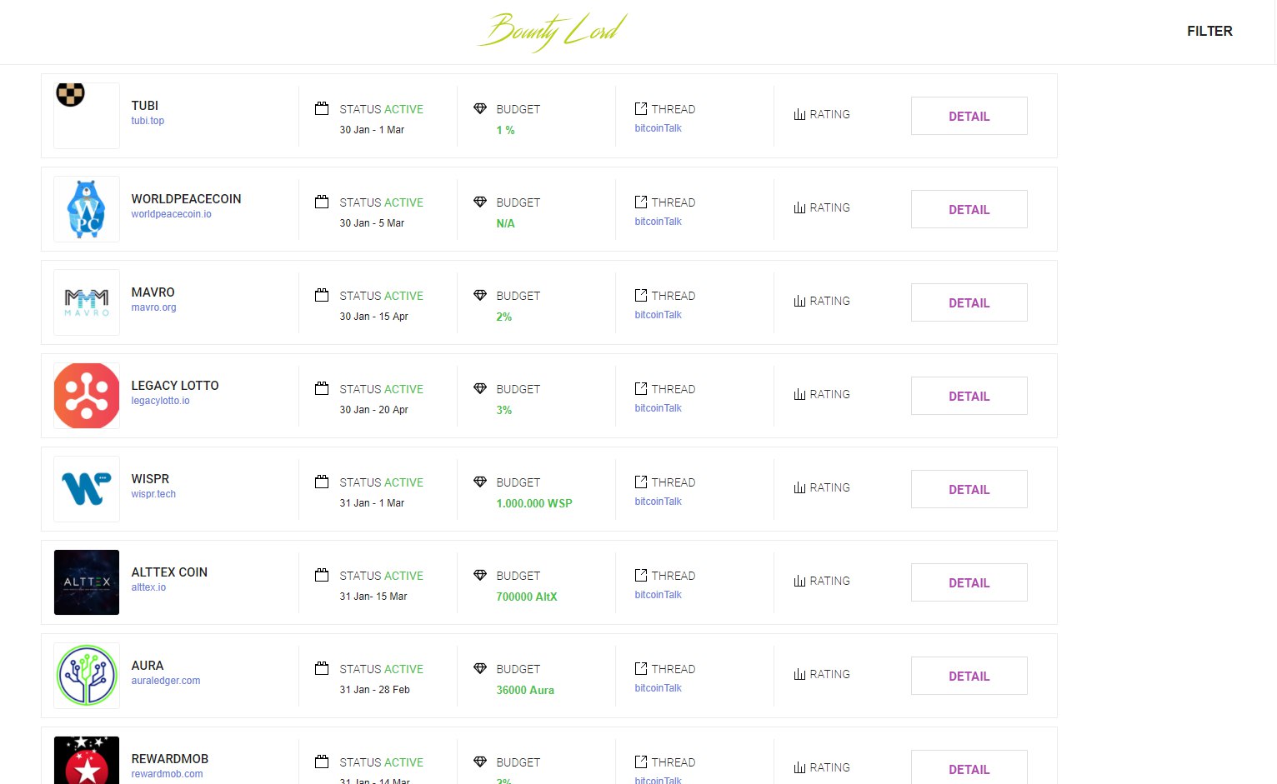Open MAVRO bitcoinTalk thread link
Image resolution: width=1277 pixels, height=784 pixels.
tap(658, 315)
